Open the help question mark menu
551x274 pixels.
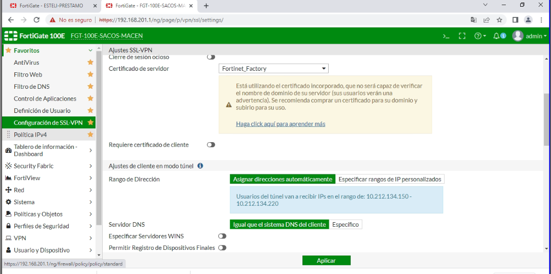click(x=480, y=36)
